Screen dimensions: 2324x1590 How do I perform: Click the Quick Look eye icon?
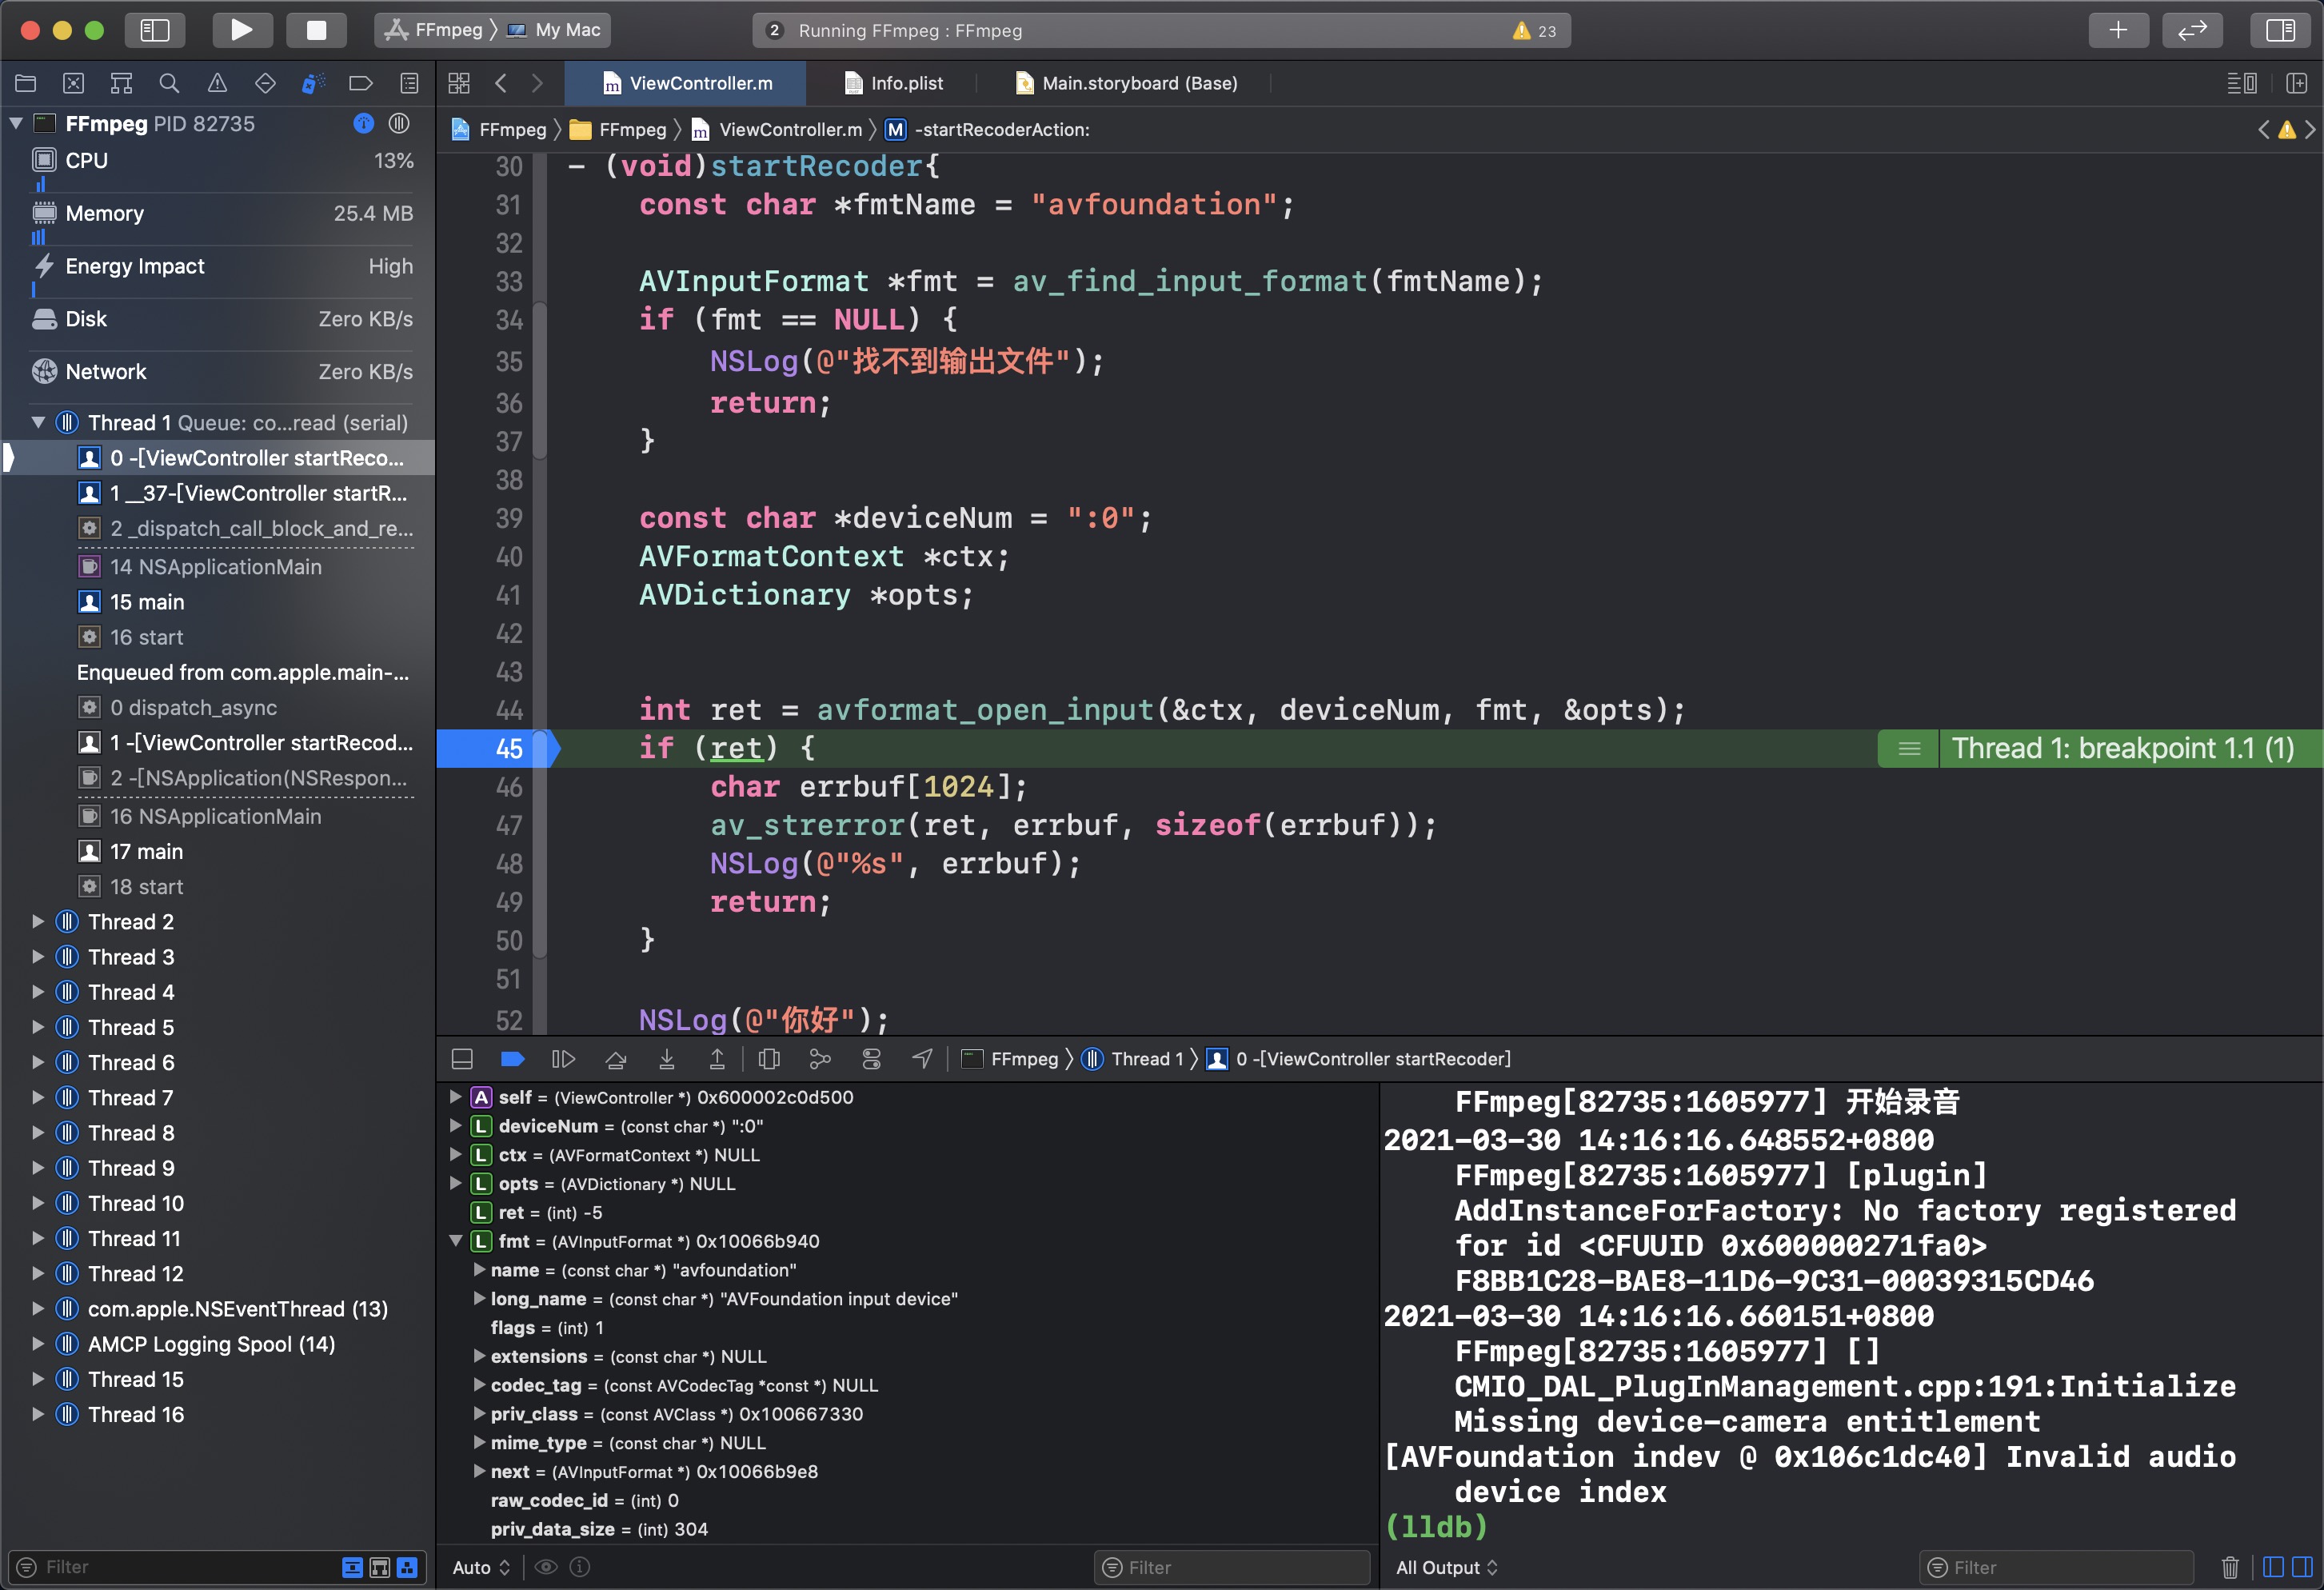[x=546, y=1567]
